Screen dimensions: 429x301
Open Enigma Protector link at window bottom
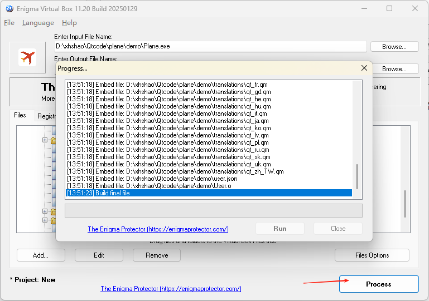point(171,288)
